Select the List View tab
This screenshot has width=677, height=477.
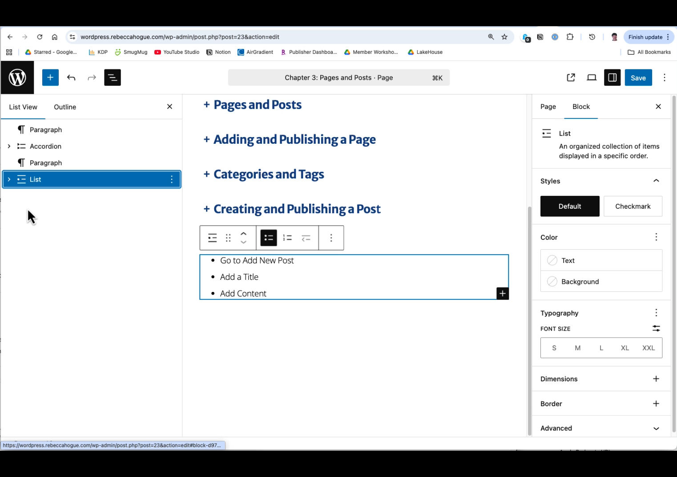point(23,107)
